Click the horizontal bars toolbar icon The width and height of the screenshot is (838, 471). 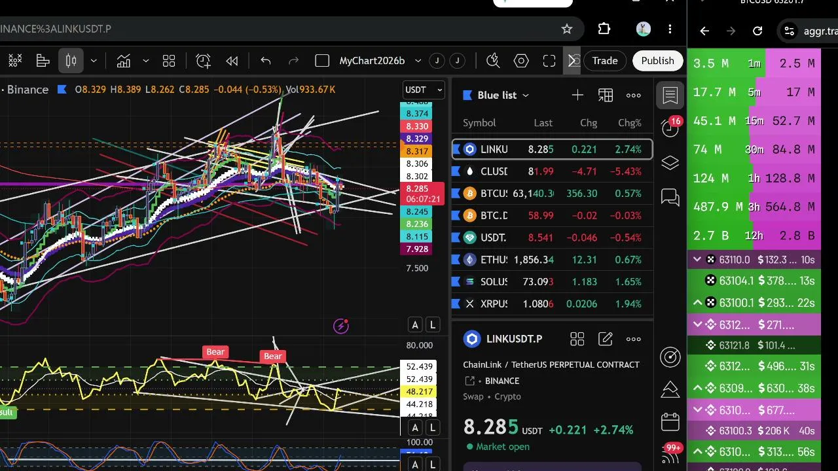43,61
